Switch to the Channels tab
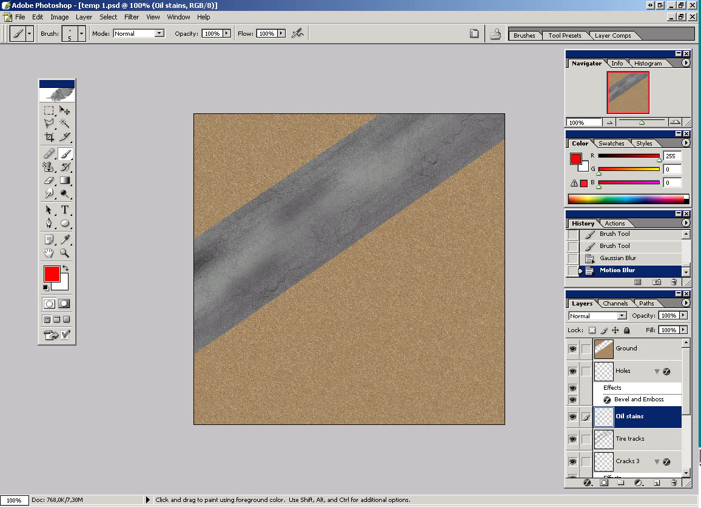This screenshot has height=508, width=701. pos(615,303)
